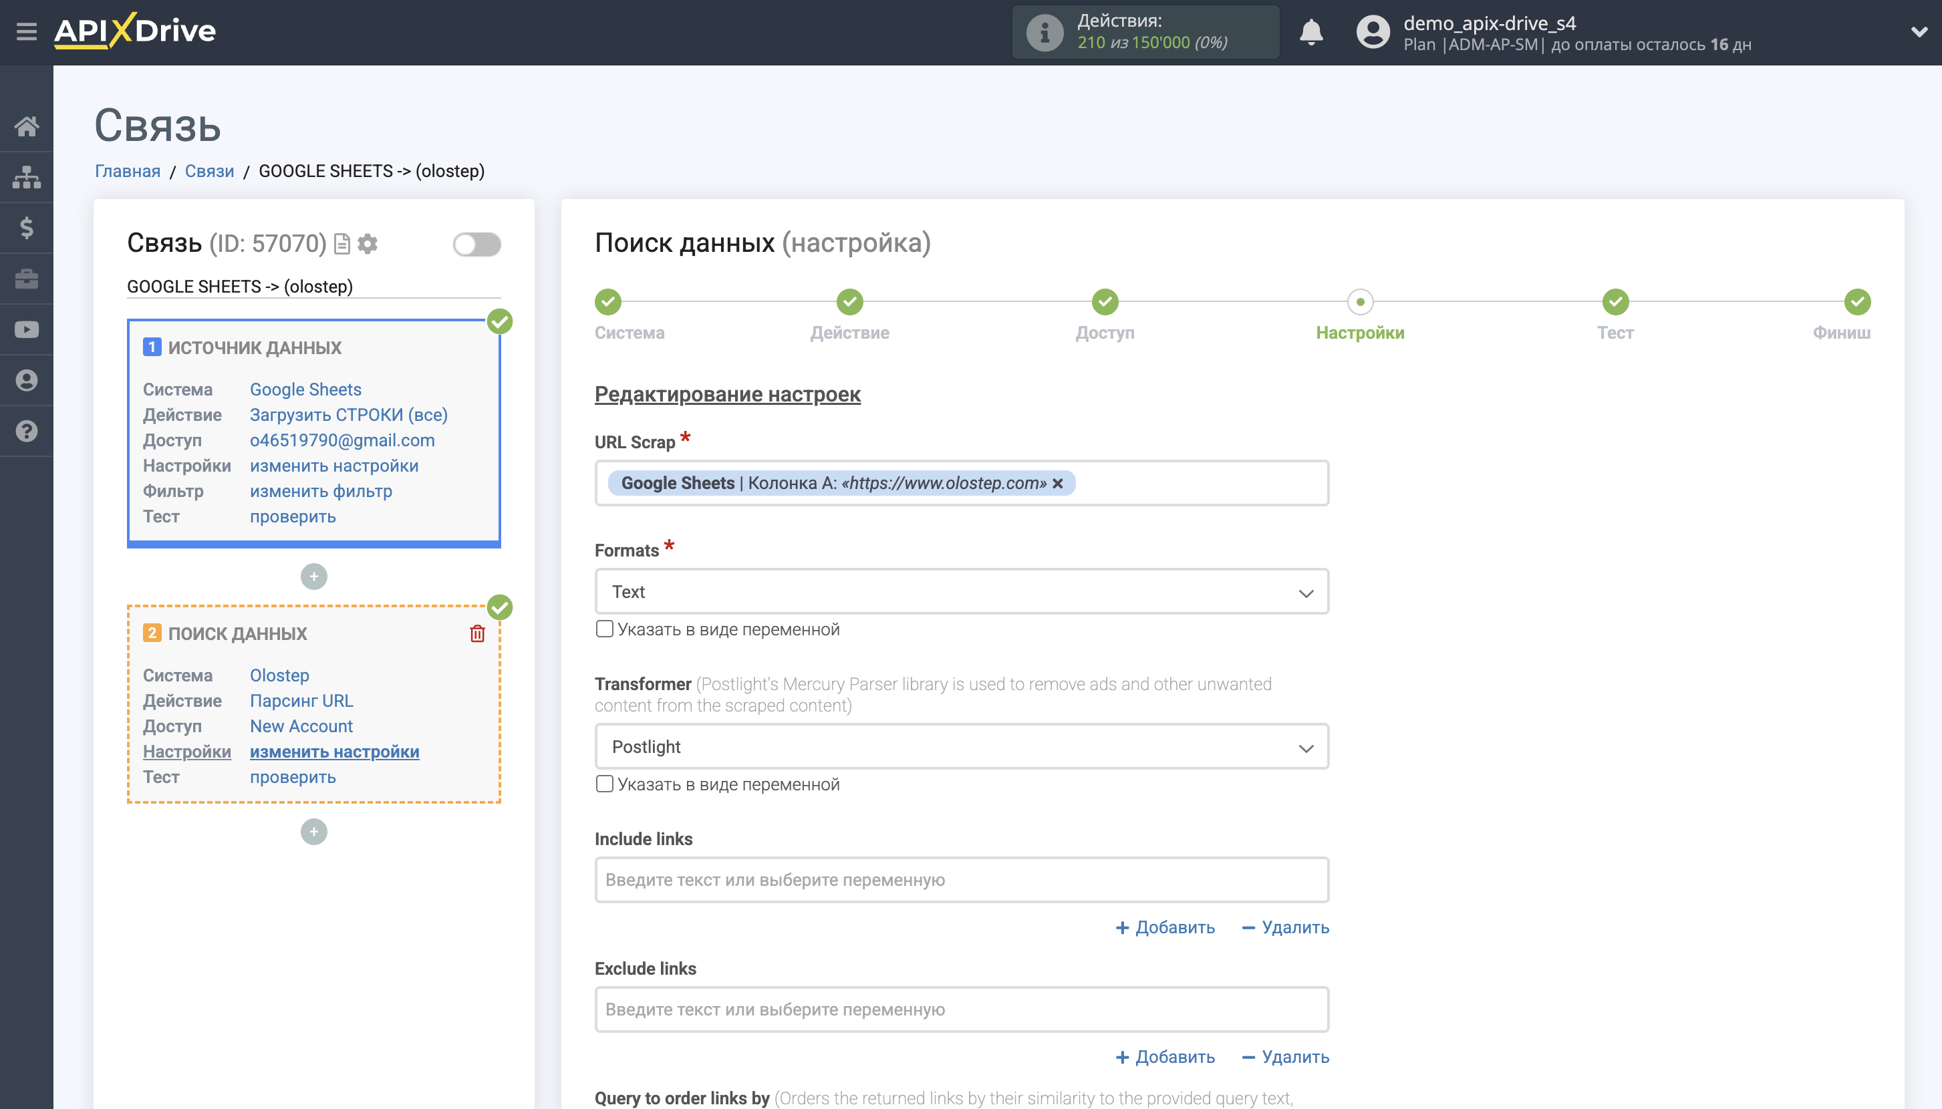Open the hamburger menu icon
The height and width of the screenshot is (1109, 1942).
click(27, 32)
